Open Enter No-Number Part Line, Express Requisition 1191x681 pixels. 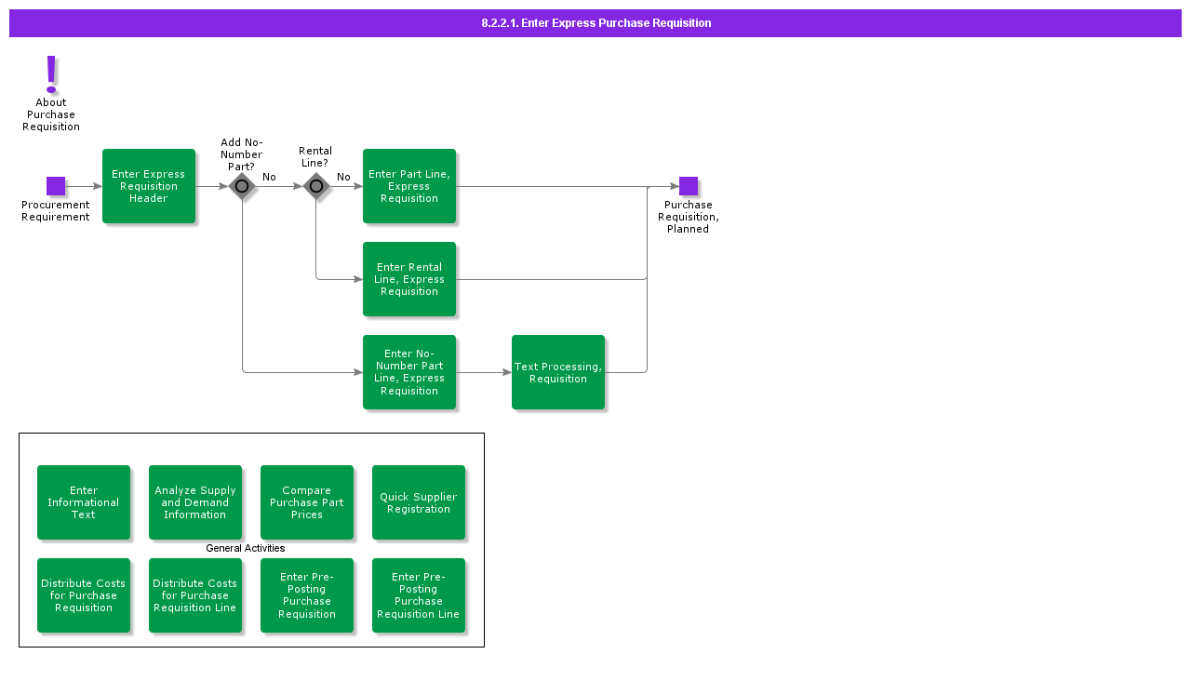coord(409,372)
